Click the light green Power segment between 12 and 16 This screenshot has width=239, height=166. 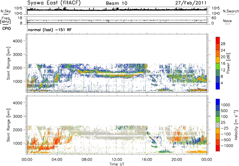point(218,67)
